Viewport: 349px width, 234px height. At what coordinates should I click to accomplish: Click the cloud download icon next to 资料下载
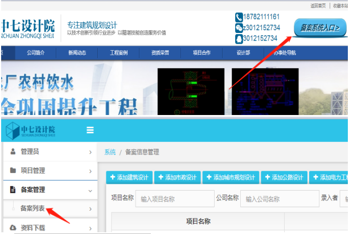pyautogui.click(x=13, y=228)
